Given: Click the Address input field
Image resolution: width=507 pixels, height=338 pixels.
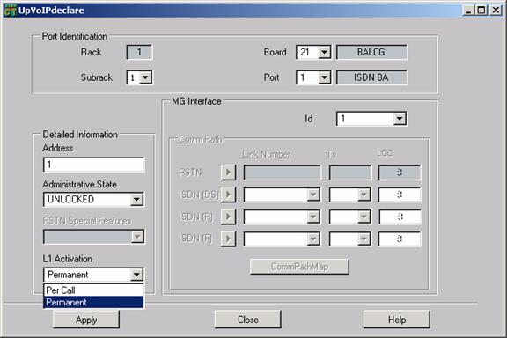Looking at the screenshot, I should 94,165.
